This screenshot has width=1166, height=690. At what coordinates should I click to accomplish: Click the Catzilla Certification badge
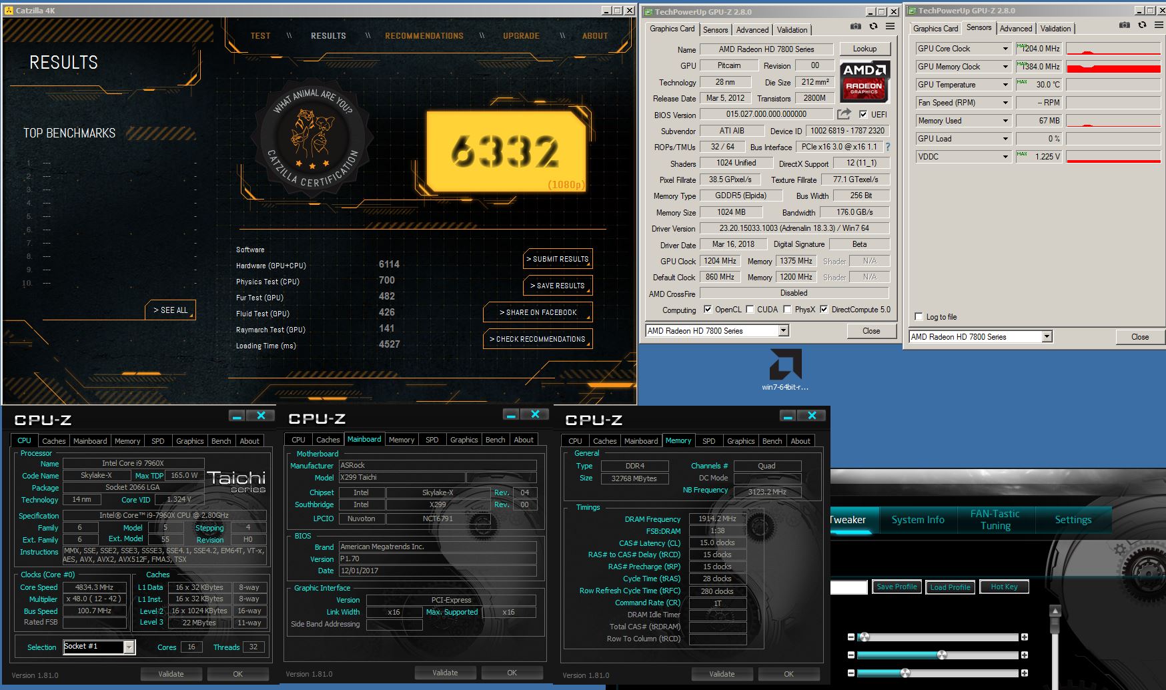coord(312,138)
